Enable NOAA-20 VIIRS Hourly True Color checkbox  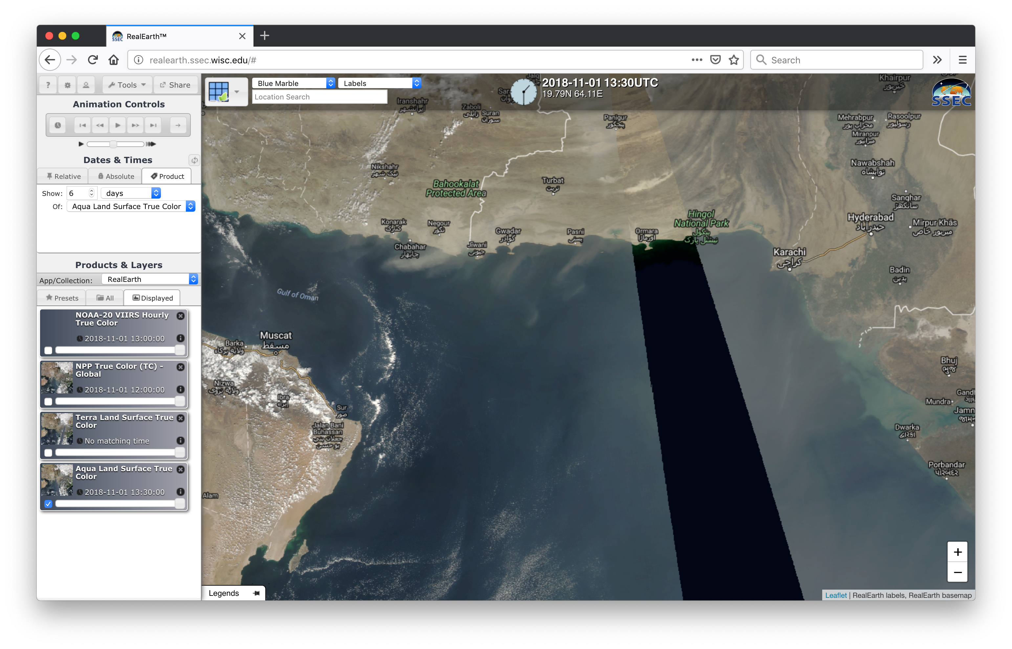49,350
